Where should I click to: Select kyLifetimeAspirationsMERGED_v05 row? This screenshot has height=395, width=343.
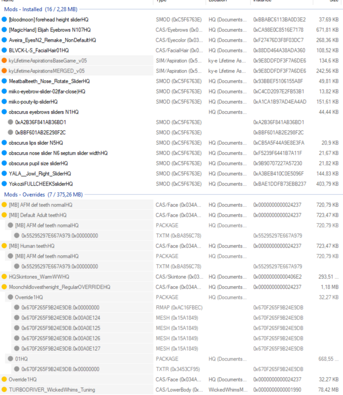point(46,71)
